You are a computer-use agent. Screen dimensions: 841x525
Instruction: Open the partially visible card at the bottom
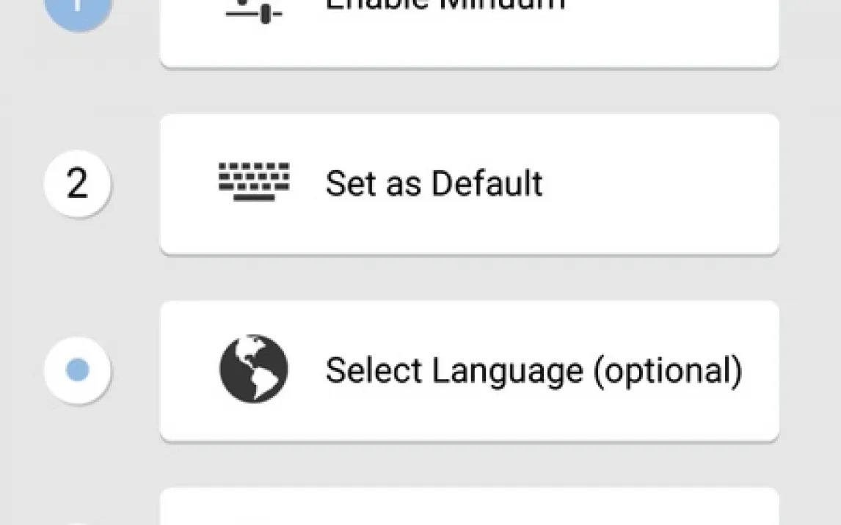tap(468, 509)
